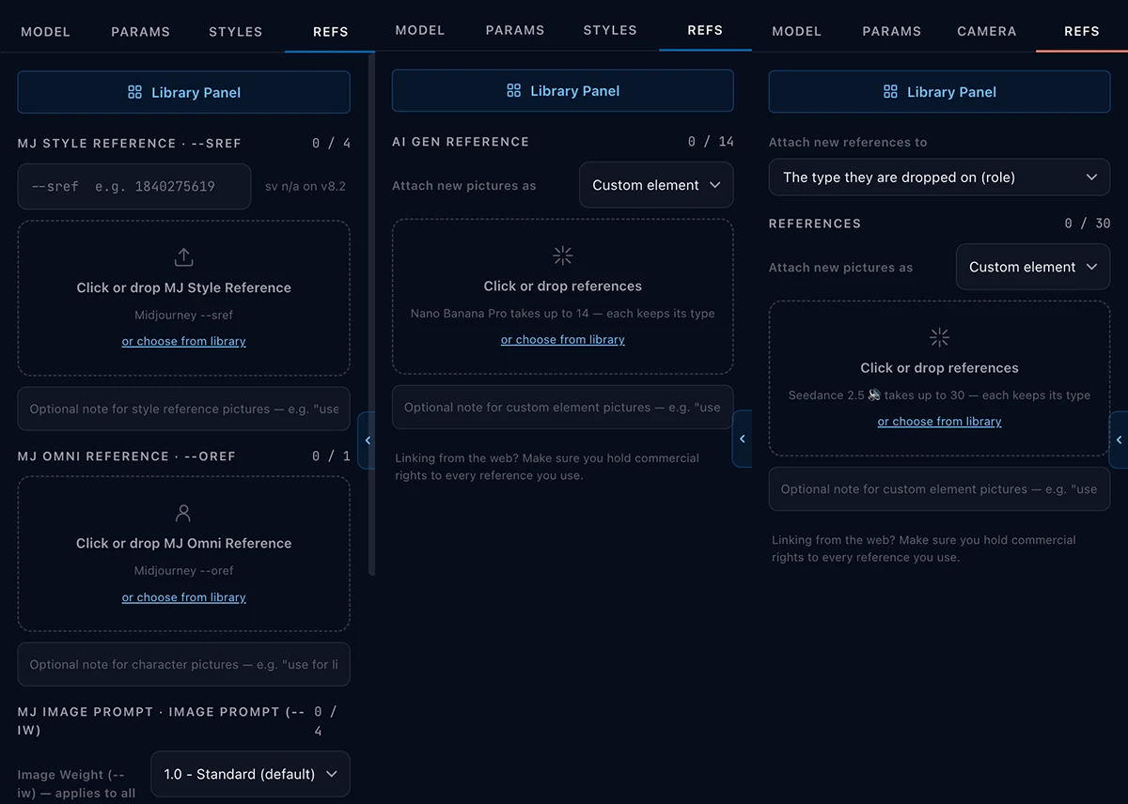Click the 'Click or drop MJ Omni Reference' text
This screenshot has width=1128, height=804.
(183, 543)
